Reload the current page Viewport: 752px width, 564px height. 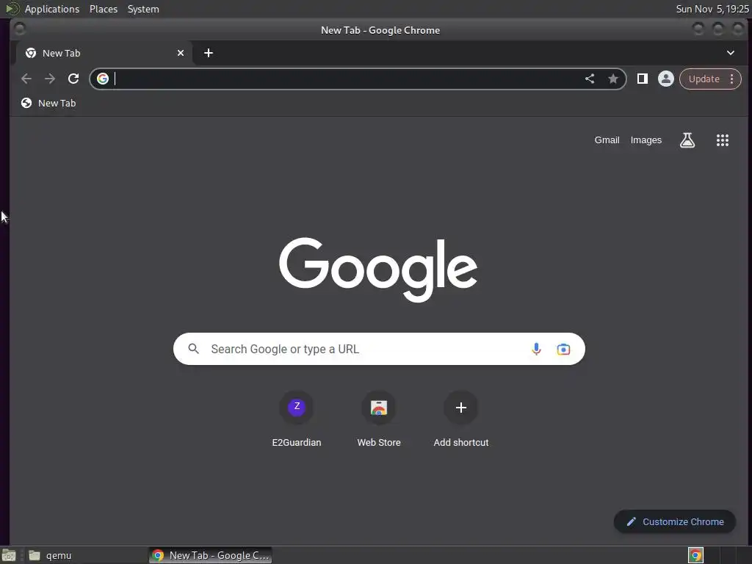(73, 79)
